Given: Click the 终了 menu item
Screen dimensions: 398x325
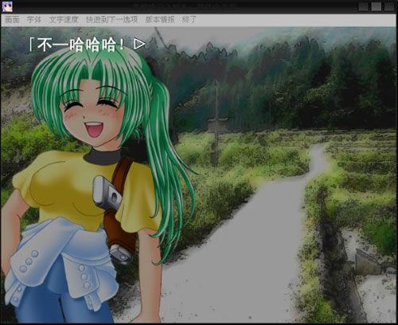Looking at the screenshot, I should click(189, 20).
